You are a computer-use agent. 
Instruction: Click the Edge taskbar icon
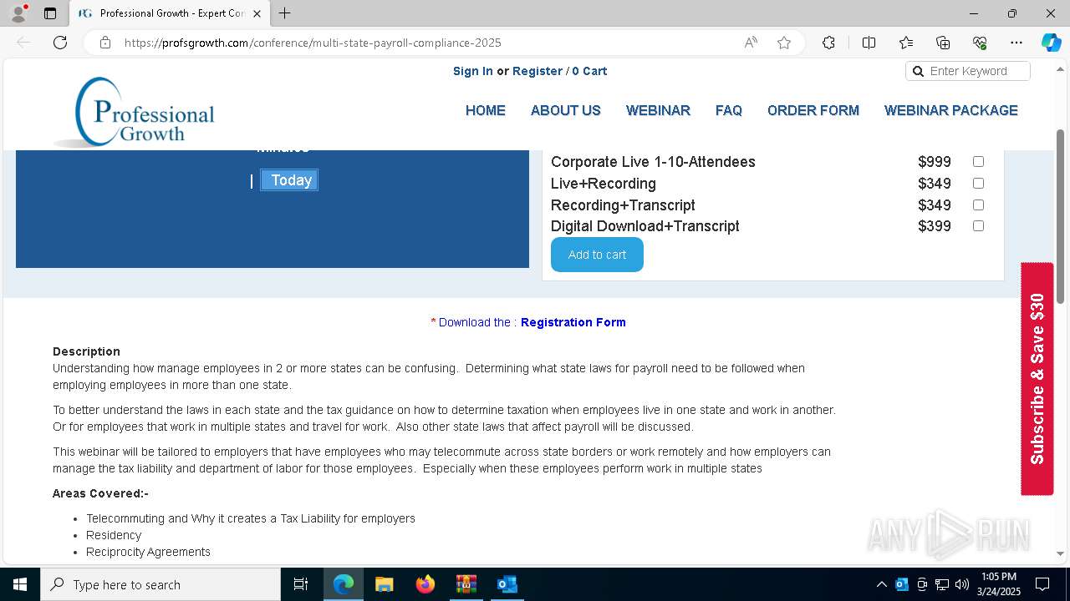tap(344, 584)
